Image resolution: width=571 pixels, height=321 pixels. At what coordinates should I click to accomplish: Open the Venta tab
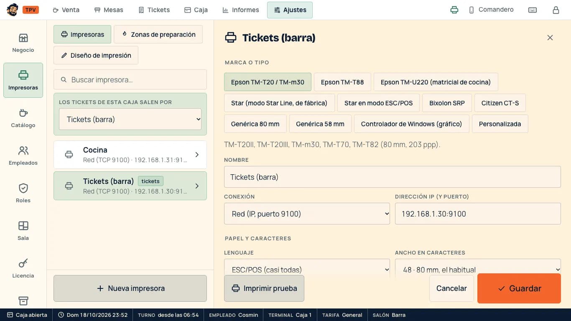click(66, 10)
